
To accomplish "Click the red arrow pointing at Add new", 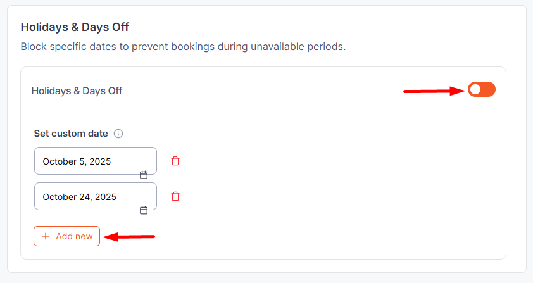I will [129, 237].
